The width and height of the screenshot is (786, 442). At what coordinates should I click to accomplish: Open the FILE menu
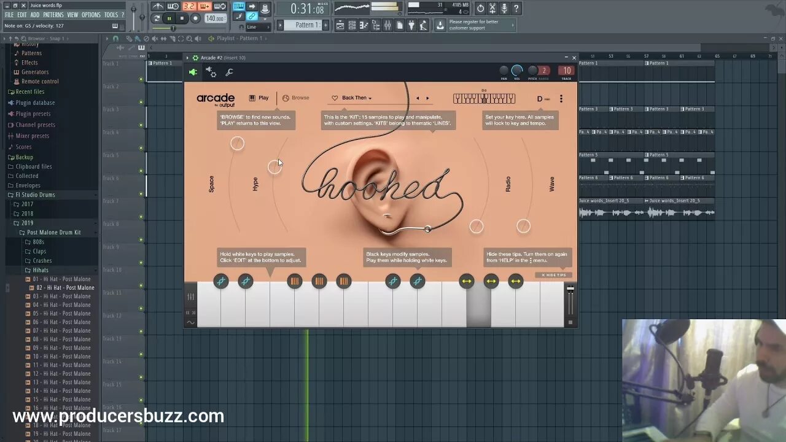9,15
